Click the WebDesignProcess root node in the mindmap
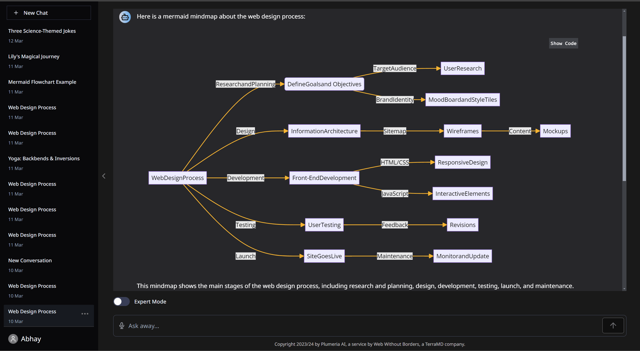This screenshot has height=351, width=640. [x=178, y=178]
